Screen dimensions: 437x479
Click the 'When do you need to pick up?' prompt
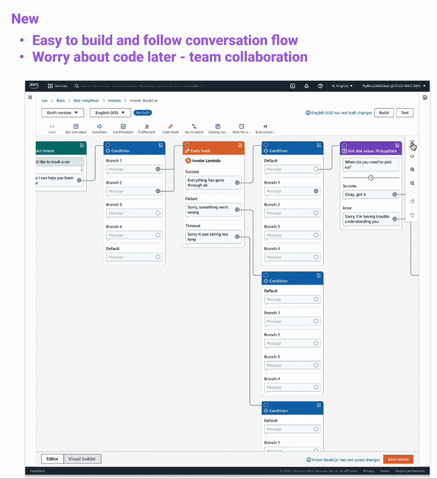pos(371,164)
